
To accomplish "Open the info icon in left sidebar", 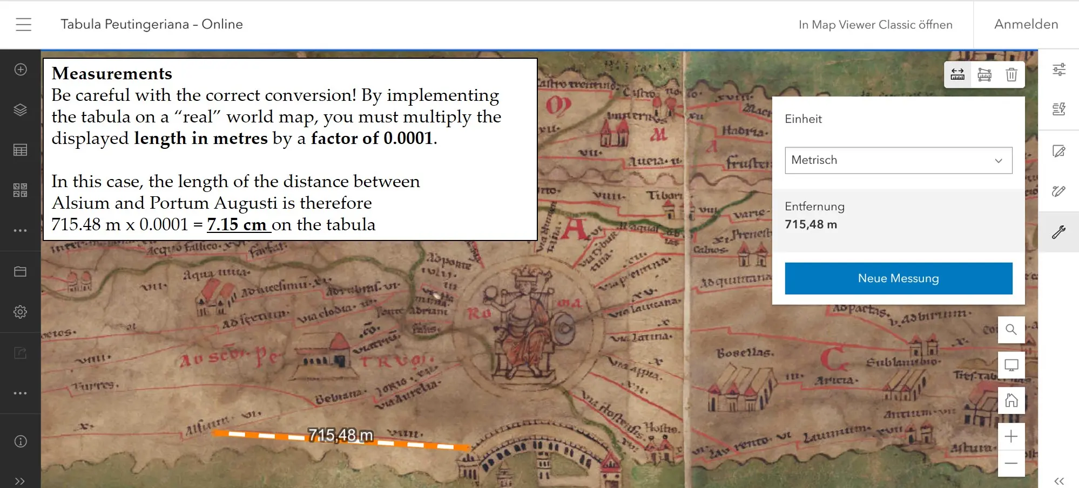I will (21, 441).
